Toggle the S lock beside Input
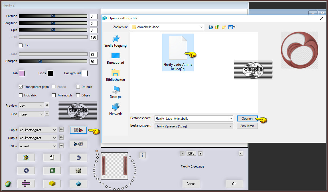This screenshot has width=328, height=192. (x=61, y=130)
